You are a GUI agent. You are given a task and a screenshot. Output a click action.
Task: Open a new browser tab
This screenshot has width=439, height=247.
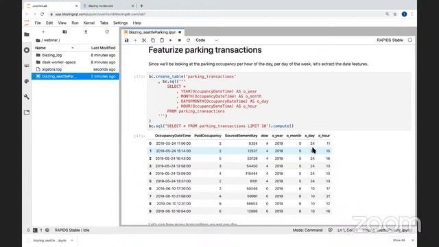[142, 5]
